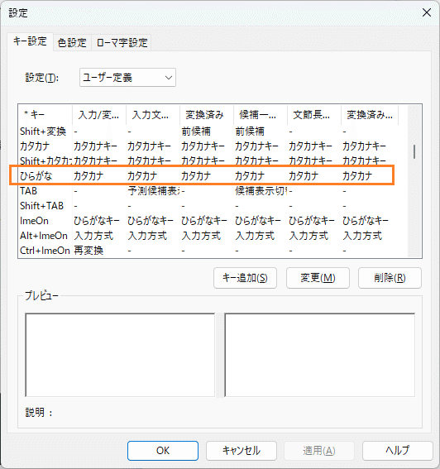Click 前候補 in 変換済み column
Image resolution: width=440 pixels, height=469 pixels.
[196, 132]
